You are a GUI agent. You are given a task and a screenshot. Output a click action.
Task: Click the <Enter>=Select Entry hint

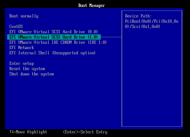click(85, 132)
